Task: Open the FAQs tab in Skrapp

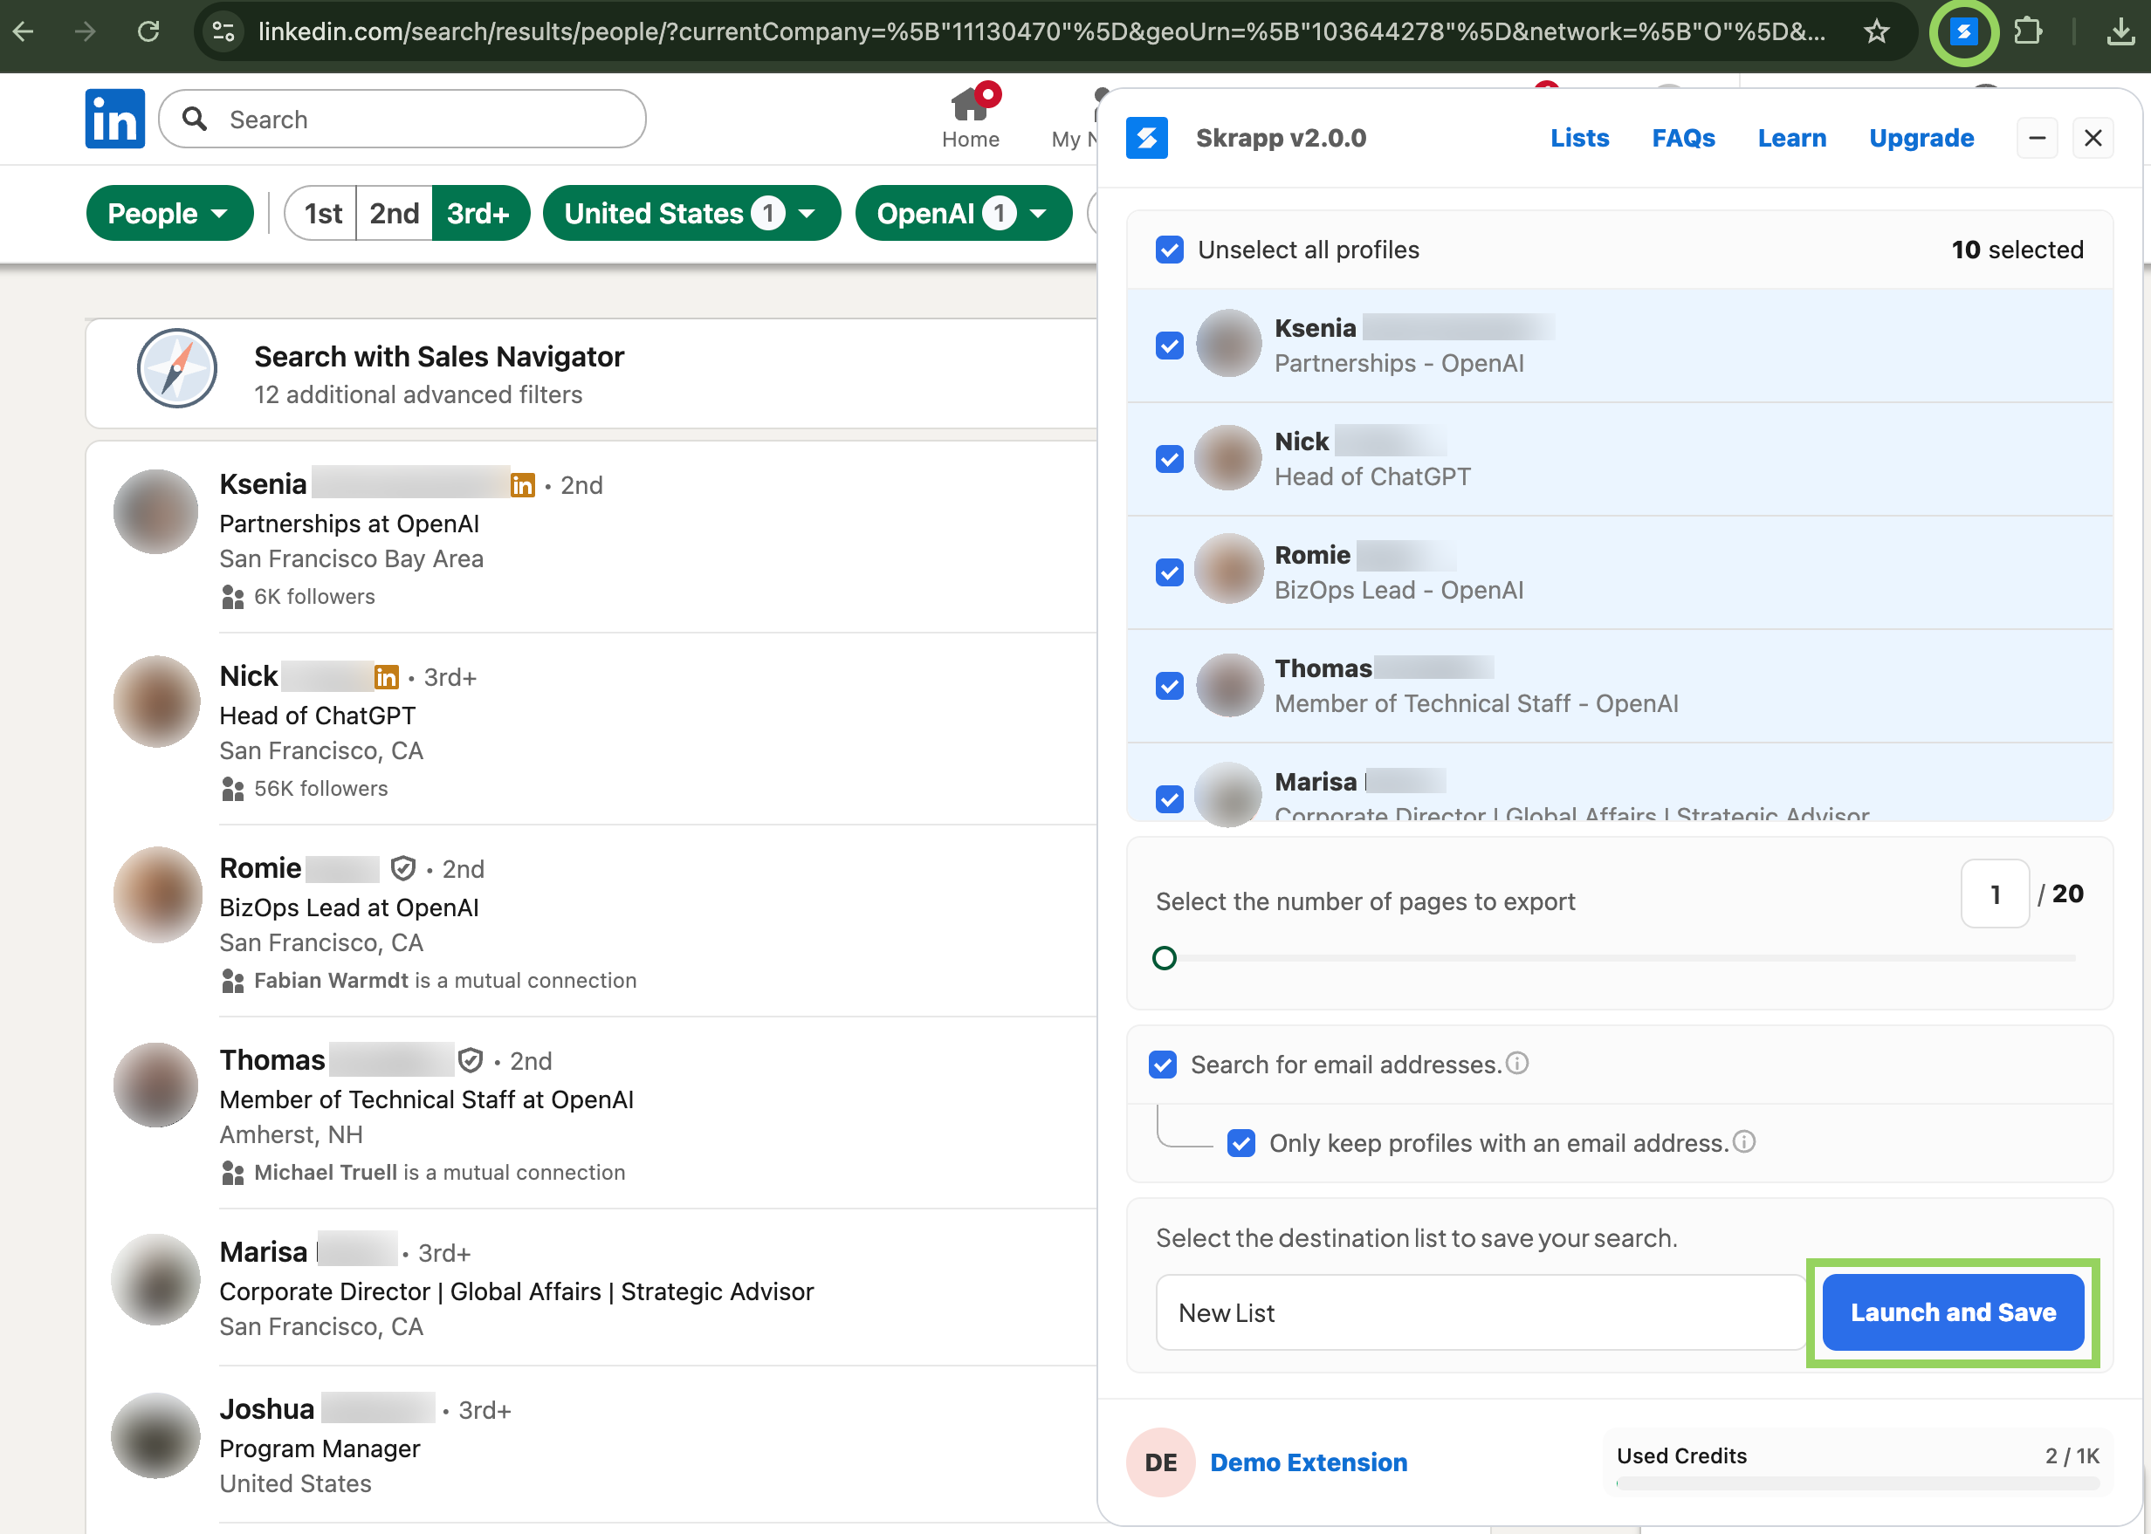Action: coord(1683,138)
